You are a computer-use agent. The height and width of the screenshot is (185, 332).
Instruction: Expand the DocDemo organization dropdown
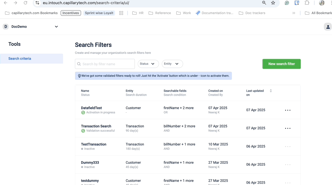pyautogui.click(x=56, y=27)
